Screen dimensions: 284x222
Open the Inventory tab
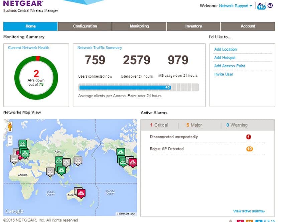point(193,26)
